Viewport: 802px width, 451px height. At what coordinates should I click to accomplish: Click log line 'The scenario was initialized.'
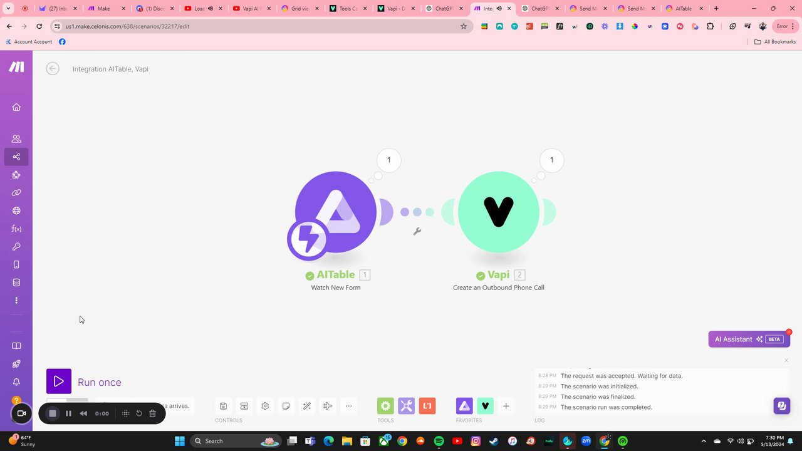pos(600,386)
